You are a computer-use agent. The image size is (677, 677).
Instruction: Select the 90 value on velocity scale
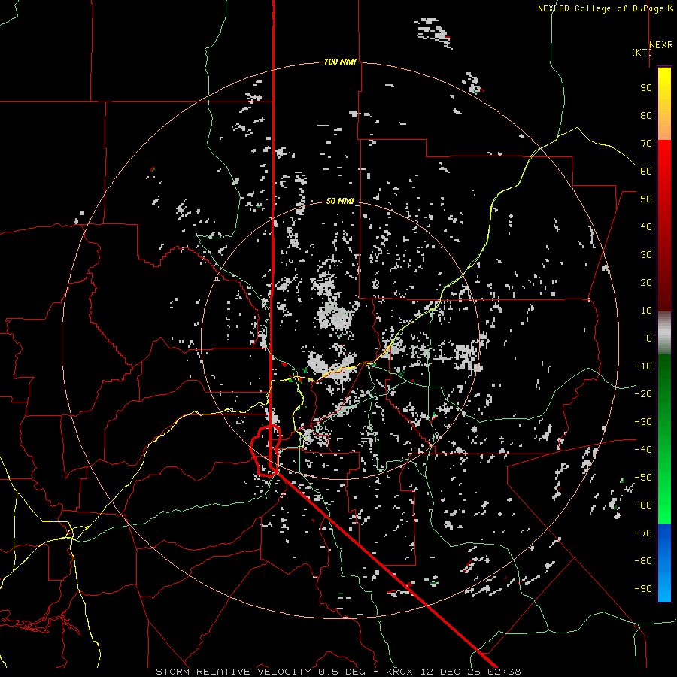pos(646,88)
